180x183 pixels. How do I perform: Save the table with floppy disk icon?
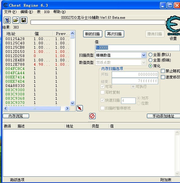(x=24, y=20)
